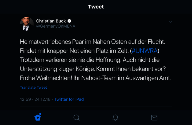
Task: Open the Search magnifier icon
Action: pos(77,117)
